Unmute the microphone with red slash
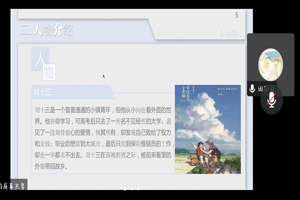This screenshot has height=200, width=300. point(271,99)
